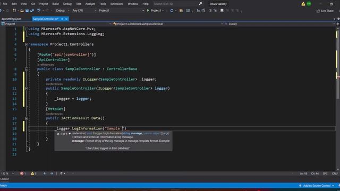The width and height of the screenshot is (340, 191).
Task: Click the 0 references link above Data()
Action: [54, 114]
